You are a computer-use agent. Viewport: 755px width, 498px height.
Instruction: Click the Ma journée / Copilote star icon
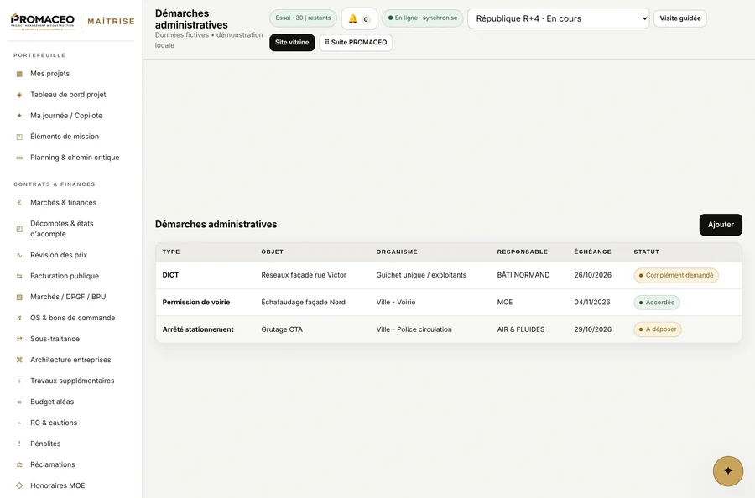point(19,116)
